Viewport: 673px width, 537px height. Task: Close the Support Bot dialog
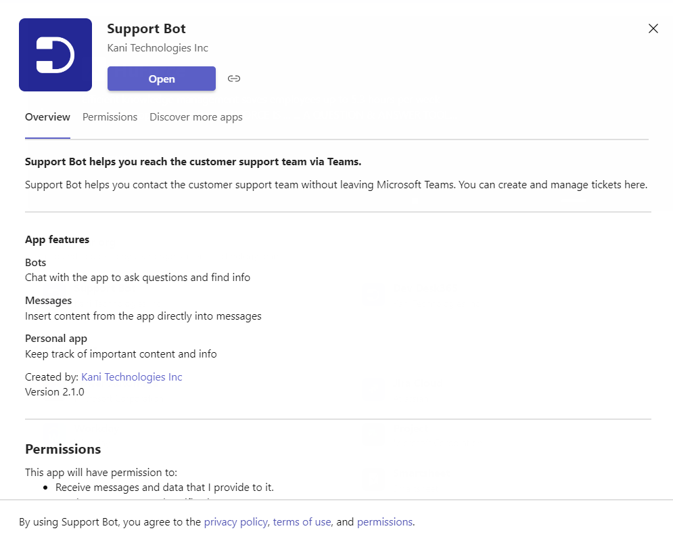[653, 28]
